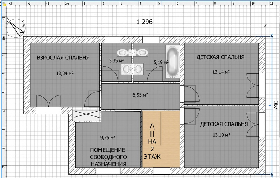Select the crossed box object beside the corridor
This screenshot has height=178, width=280.
(x=86, y=115)
